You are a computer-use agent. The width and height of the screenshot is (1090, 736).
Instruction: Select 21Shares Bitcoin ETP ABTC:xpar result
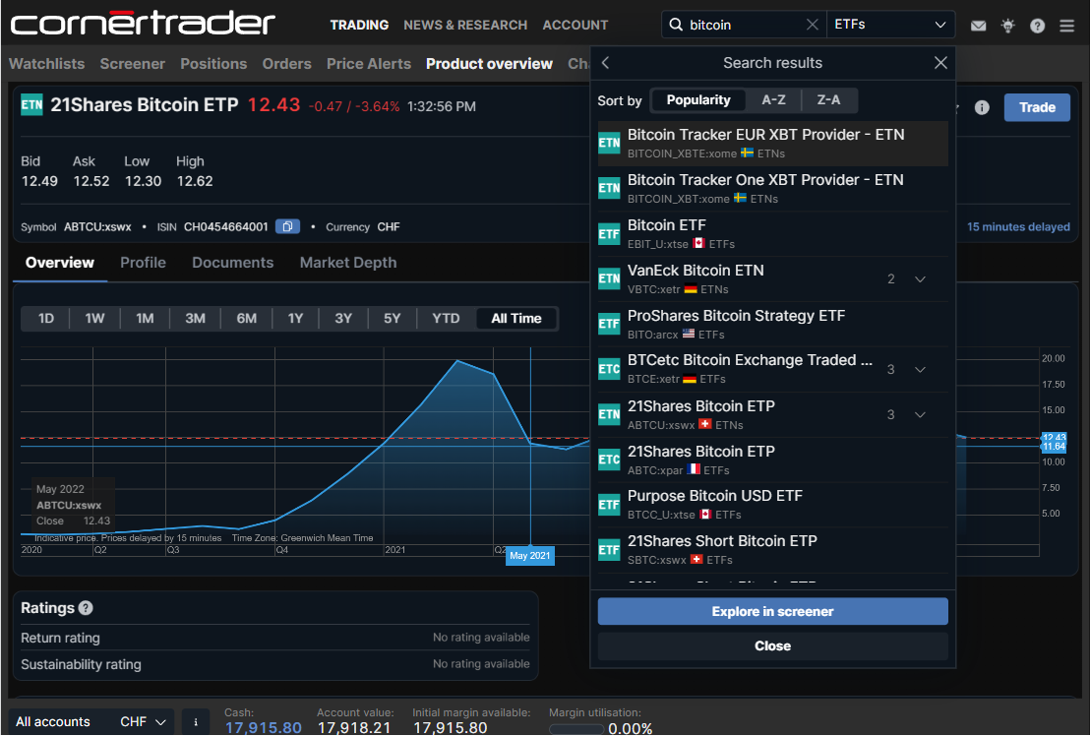click(x=773, y=460)
